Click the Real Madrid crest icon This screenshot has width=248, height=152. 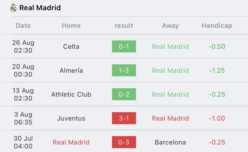pyautogui.click(x=13, y=7)
